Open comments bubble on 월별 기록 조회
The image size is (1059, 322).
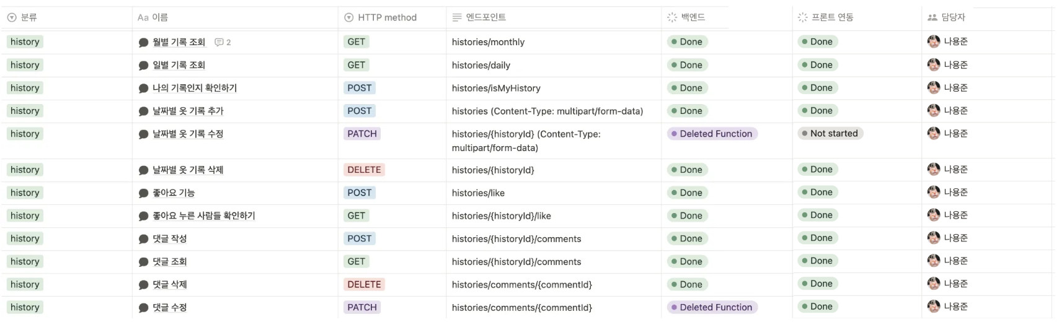pos(223,42)
